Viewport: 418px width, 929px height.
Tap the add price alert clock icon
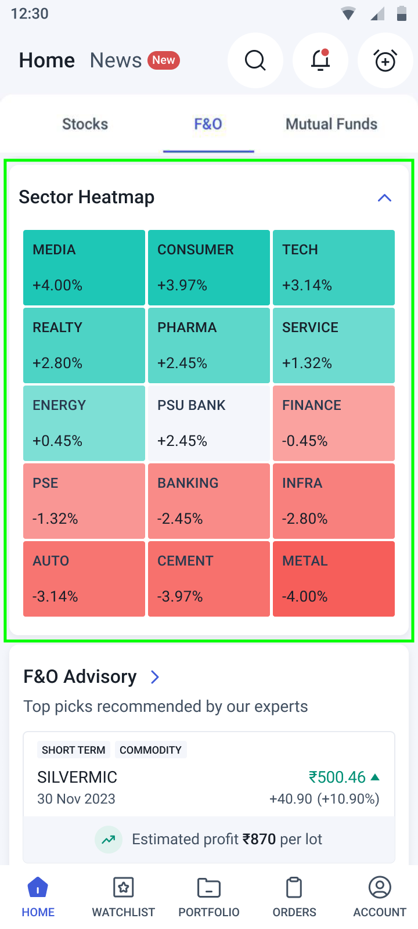point(385,60)
